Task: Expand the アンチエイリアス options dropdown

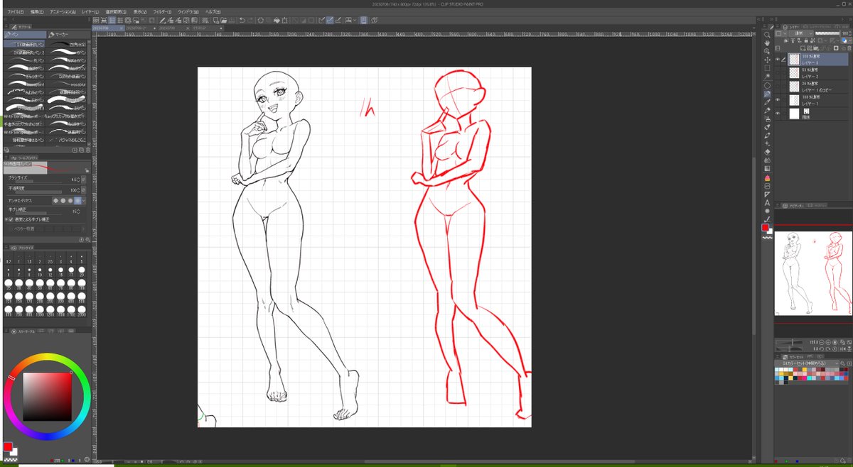Action: coord(84,201)
